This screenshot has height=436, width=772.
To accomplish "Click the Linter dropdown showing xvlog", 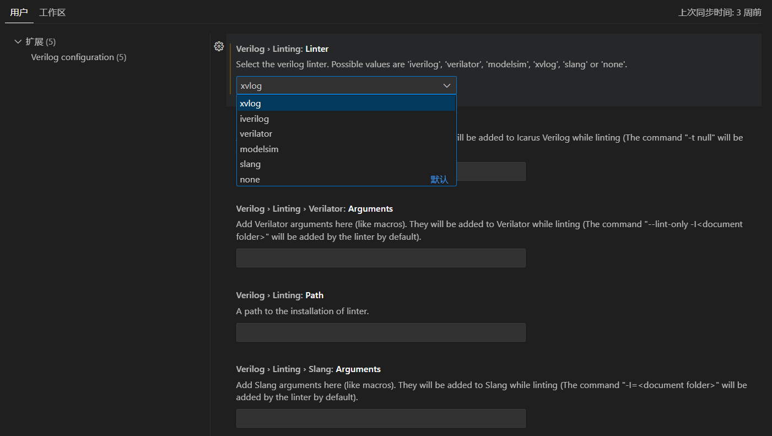I will click(346, 85).
